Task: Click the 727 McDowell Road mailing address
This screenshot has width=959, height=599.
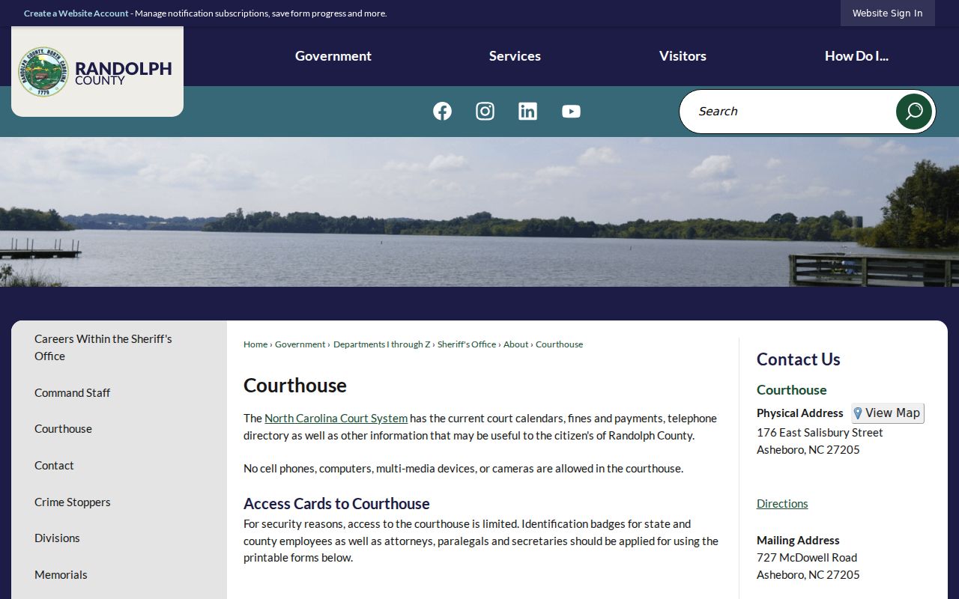Action: [x=807, y=558]
